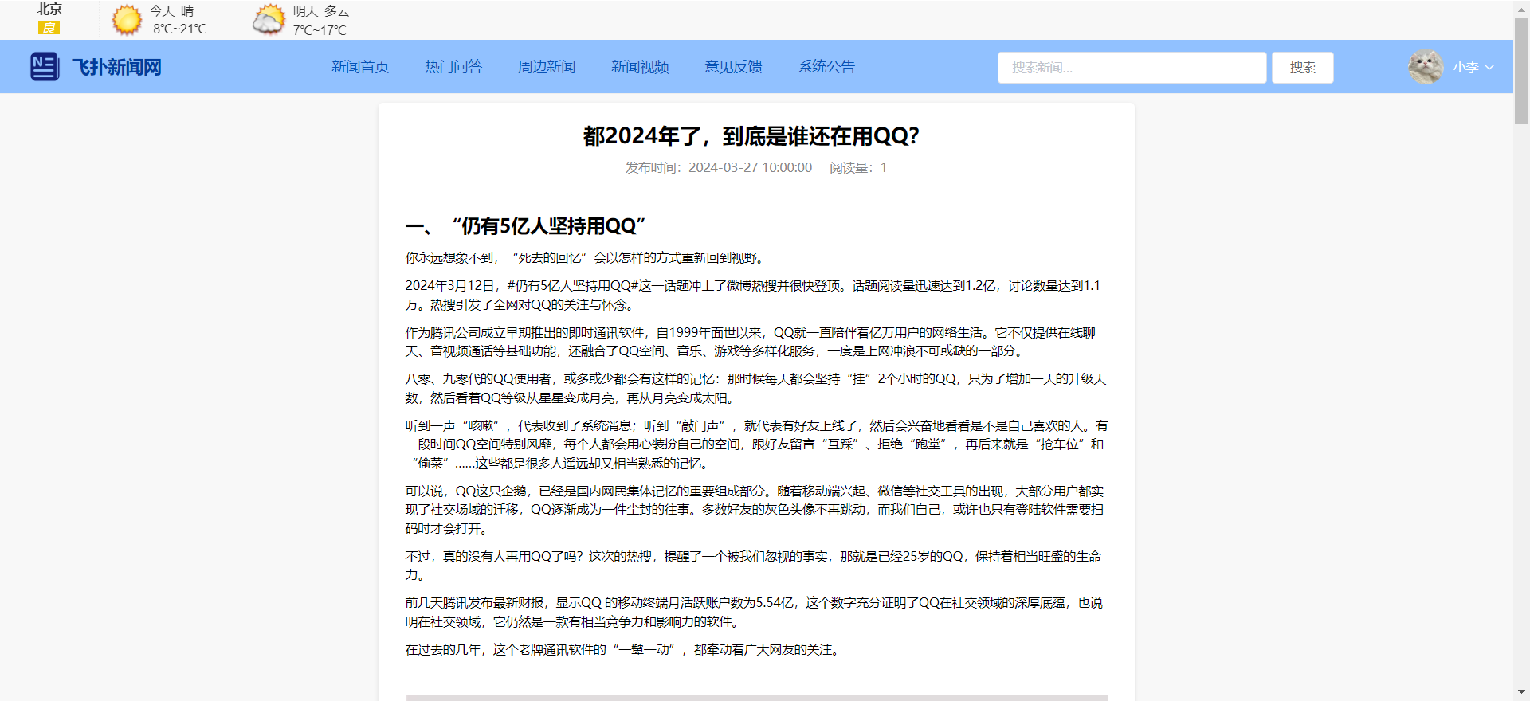Click the page vertical scrollbar thumb
The height and width of the screenshot is (701, 1530).
coord(1521,70)
